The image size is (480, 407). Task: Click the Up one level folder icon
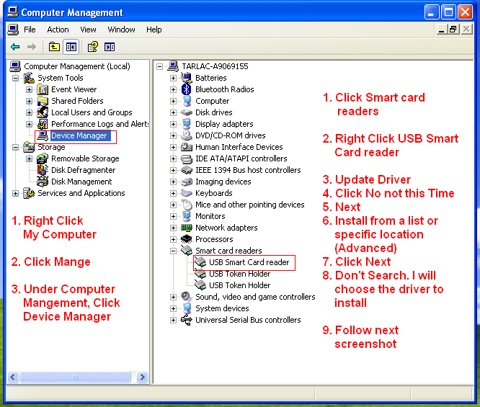coord(54,47)
